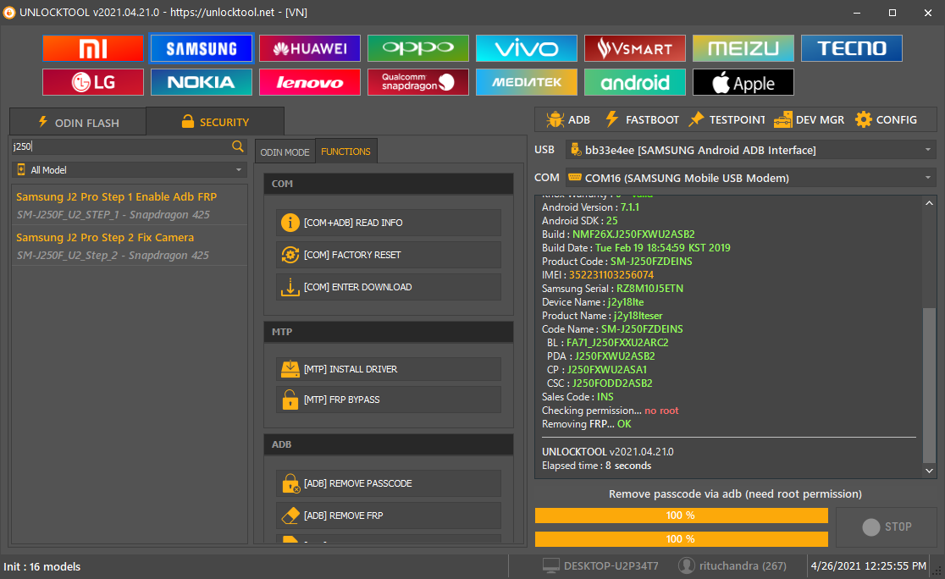Open the Vivo brand section
Viewport: 945px width, 579px height.
pyautogui.click(x=526, y=48)
